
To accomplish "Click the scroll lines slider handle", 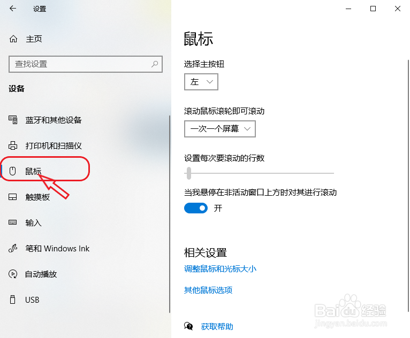I will click(x=189, y=173).
